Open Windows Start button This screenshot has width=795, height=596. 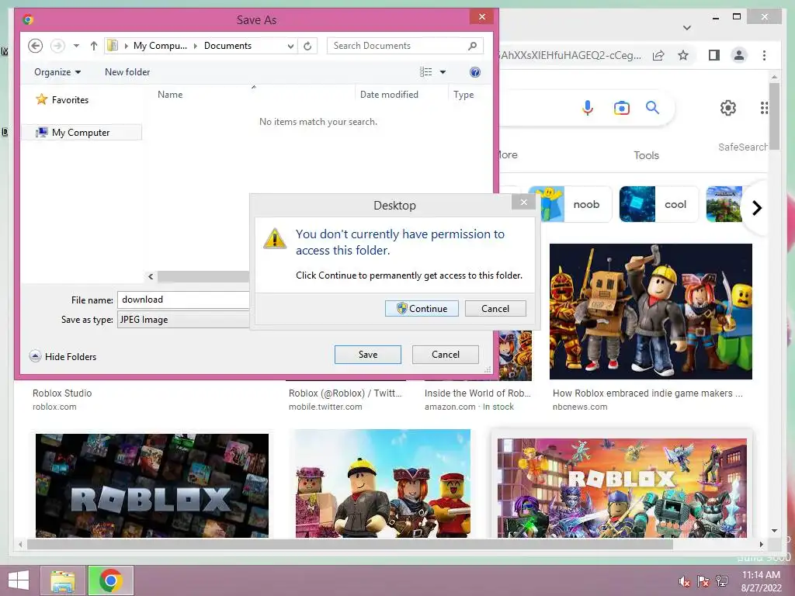(x=19, y=580)
